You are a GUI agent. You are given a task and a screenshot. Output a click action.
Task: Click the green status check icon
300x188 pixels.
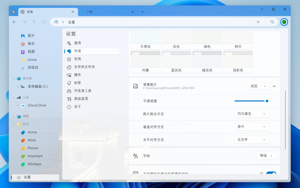coord(284,22)
